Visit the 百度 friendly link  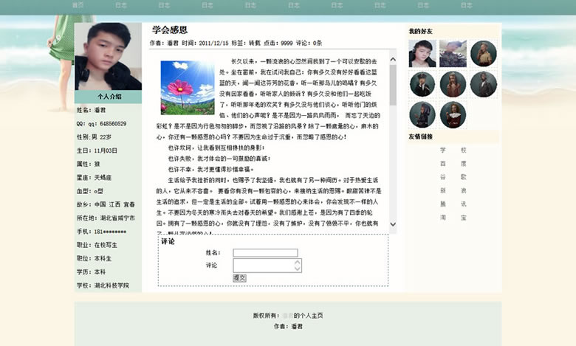(x=453, y=163)
